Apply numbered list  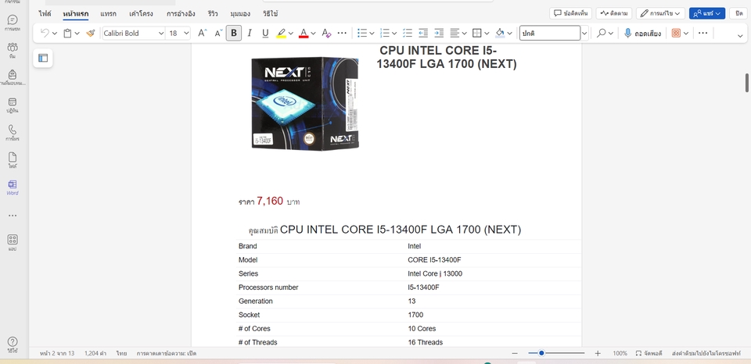(x=385, y=33)
